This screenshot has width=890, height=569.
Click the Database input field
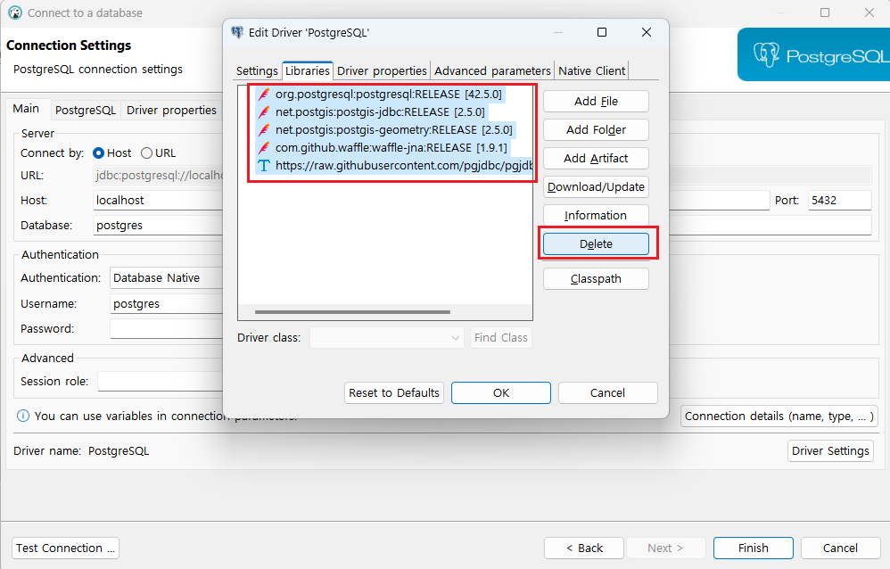(159, 226)
